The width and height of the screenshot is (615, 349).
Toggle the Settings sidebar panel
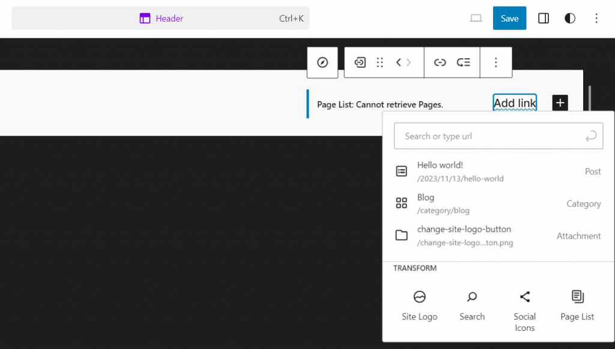tap(543, 18)
